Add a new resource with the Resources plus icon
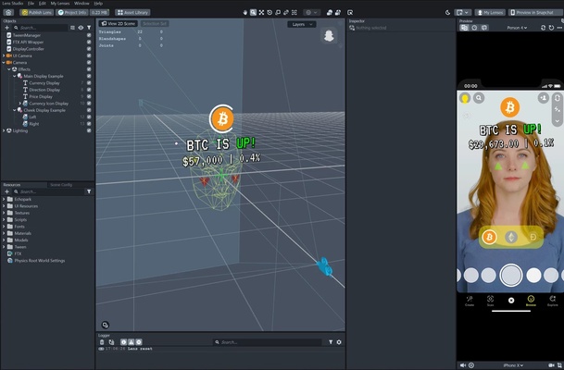 [6, 191]
